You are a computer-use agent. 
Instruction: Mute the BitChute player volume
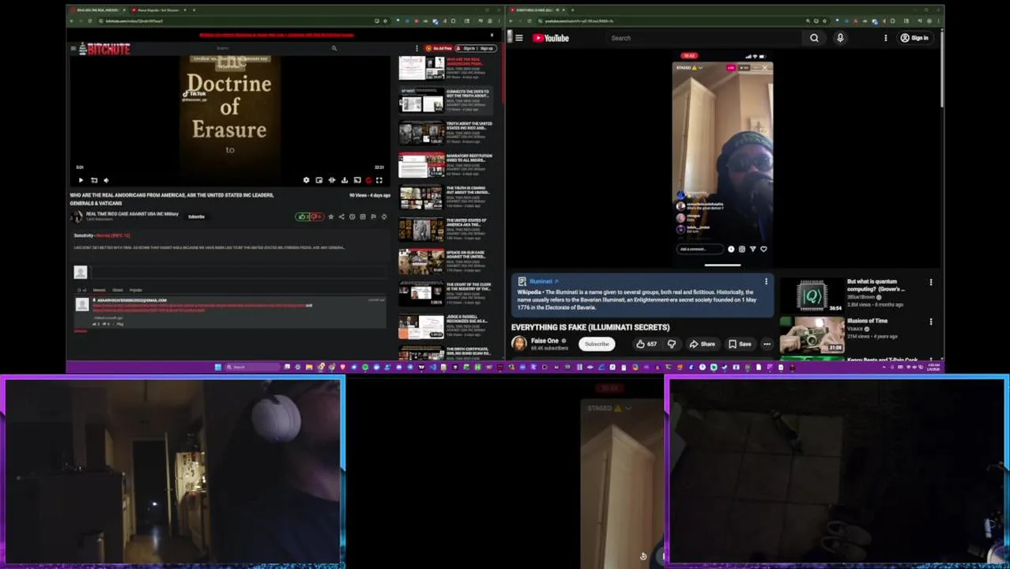pyautogui.click(x=107, y=180)
